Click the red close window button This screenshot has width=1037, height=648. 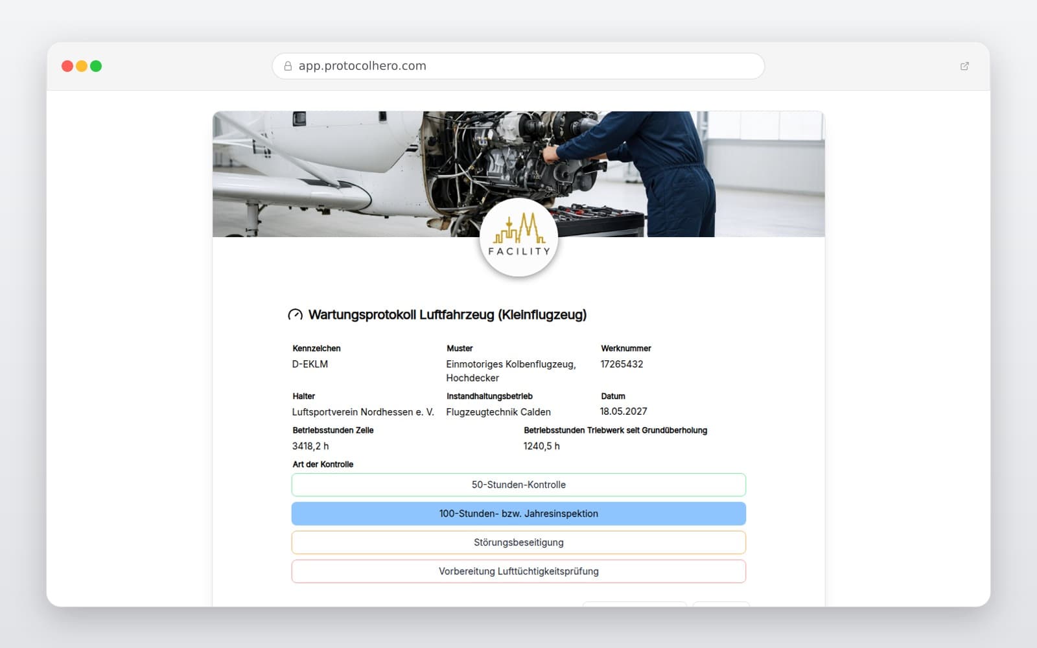(x=67, y=66)
